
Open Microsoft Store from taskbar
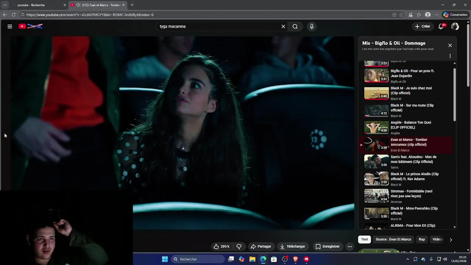coord(274,259)
